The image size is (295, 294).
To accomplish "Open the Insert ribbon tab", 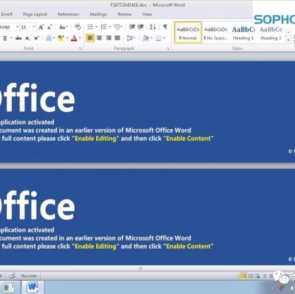I will pos(7,14).
